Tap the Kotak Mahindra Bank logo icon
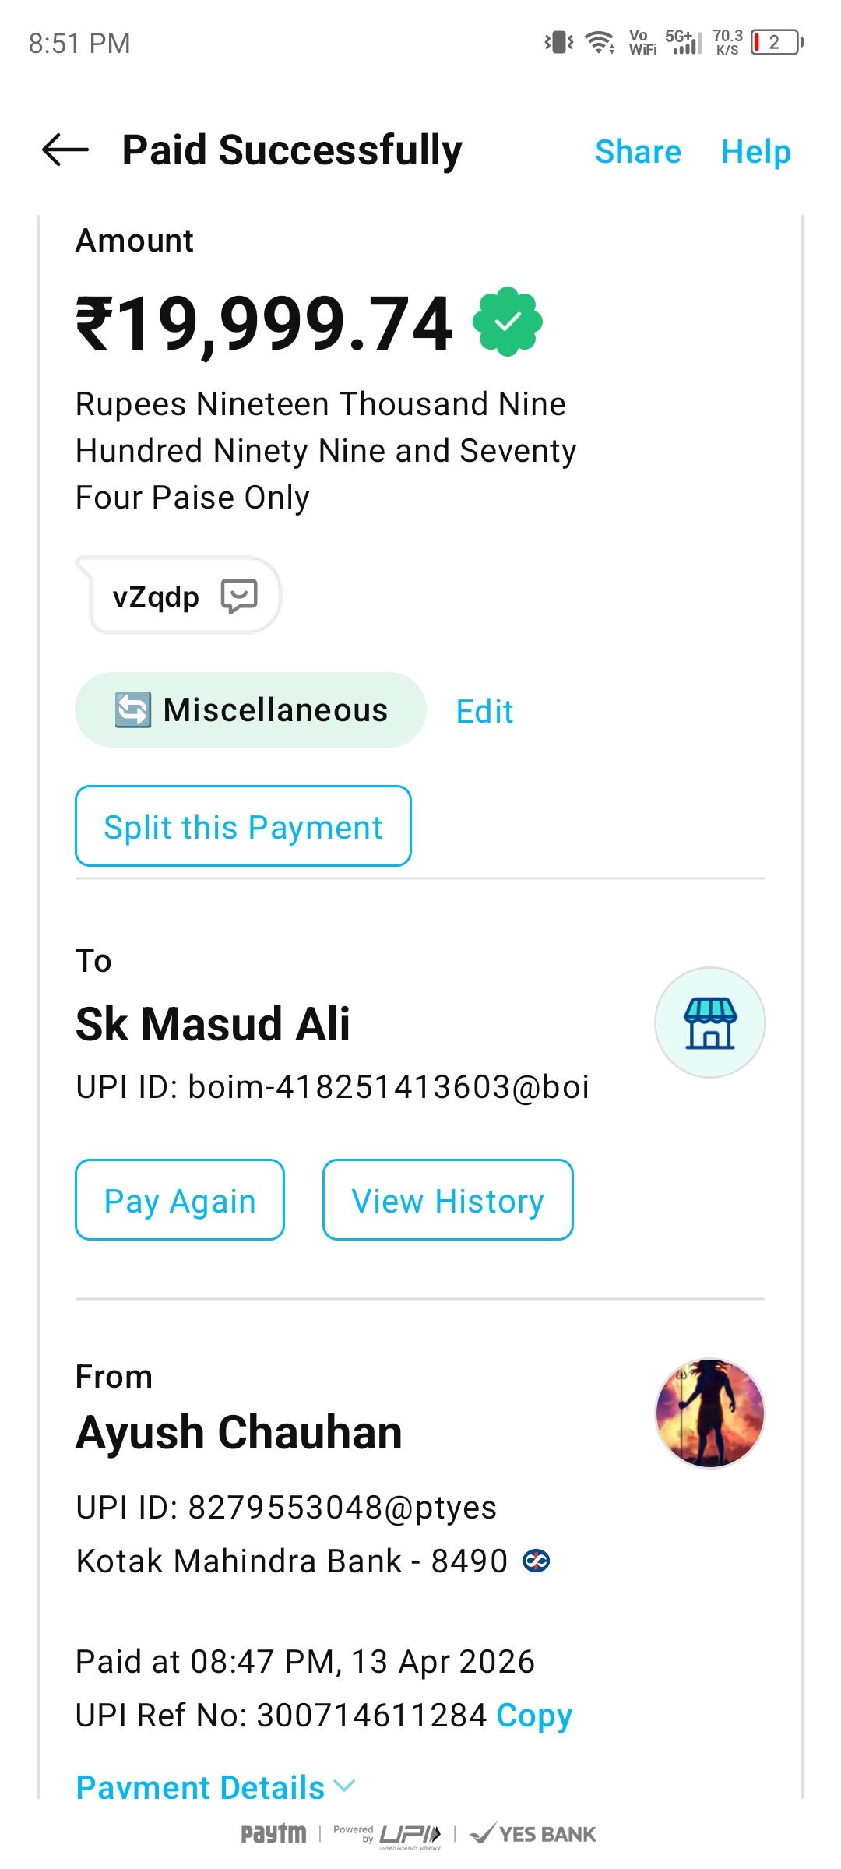841x1869 pixels. pos(536,1561)
